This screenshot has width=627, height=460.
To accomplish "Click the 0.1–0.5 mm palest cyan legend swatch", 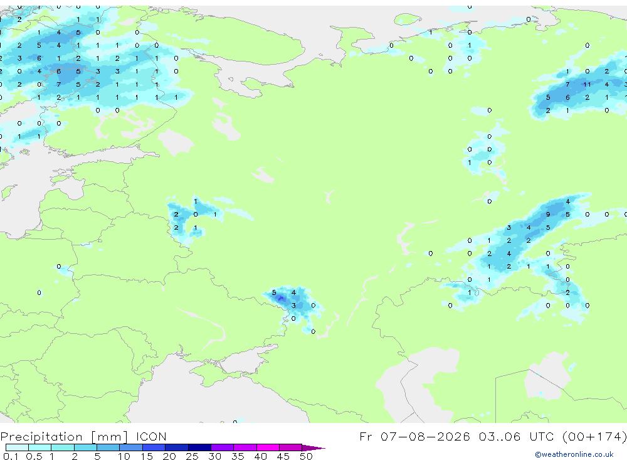I will pos(17,447).
